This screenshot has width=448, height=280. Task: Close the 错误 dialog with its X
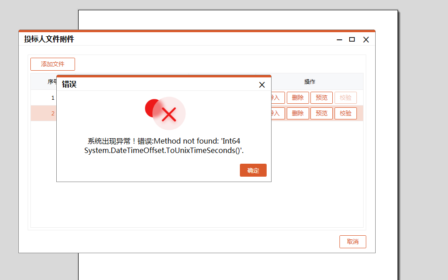(x=262, y=85)
